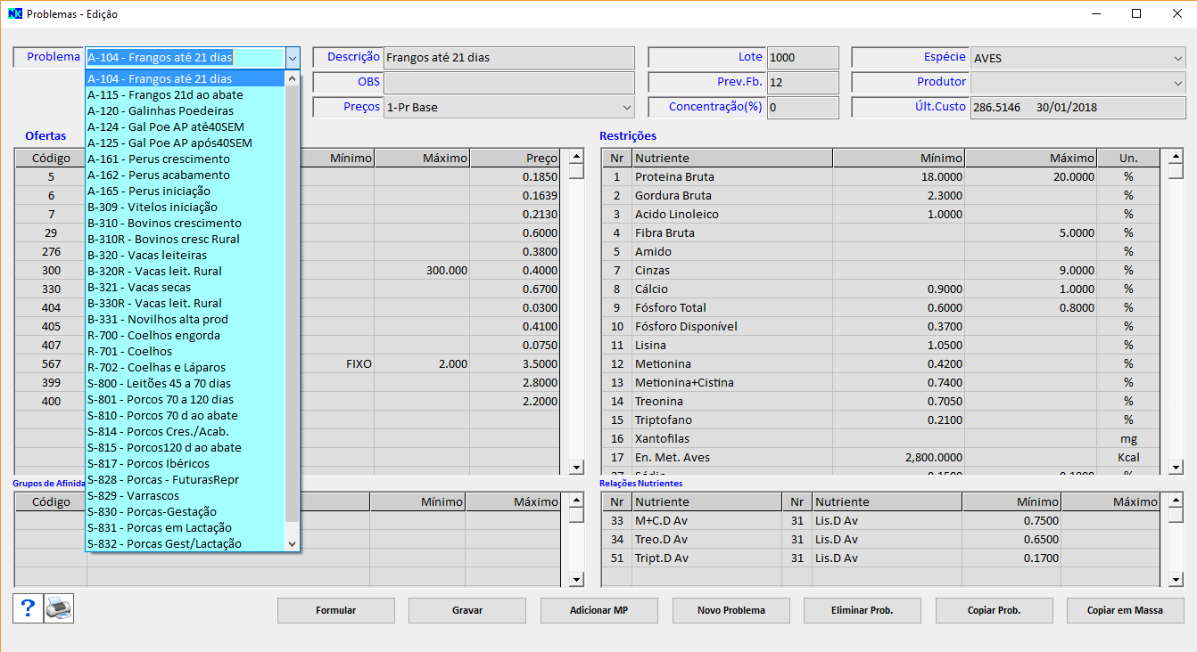Choose S-829 - Varrascos in dropdown list
This screenshot has width=1197, height=652.
pos(134,496)
